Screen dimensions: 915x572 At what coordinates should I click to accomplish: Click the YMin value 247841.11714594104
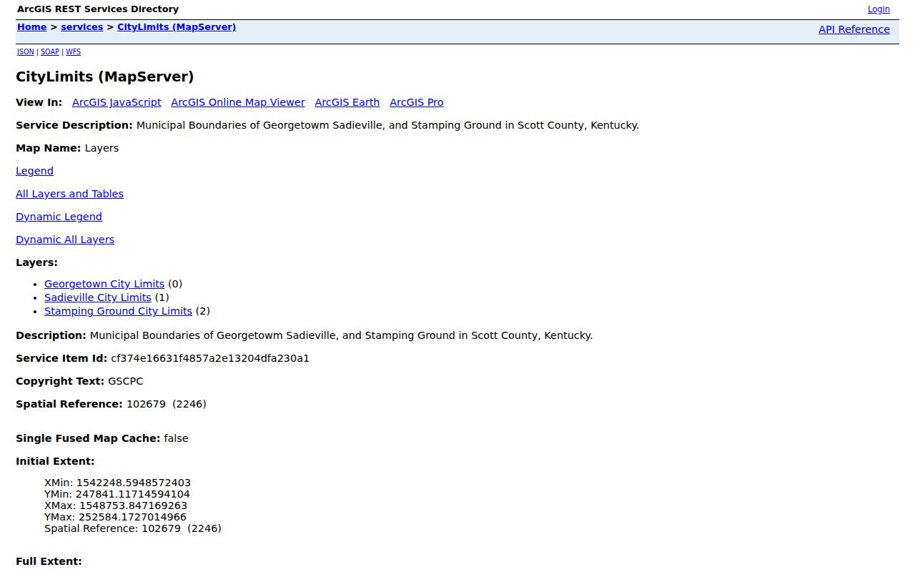[x=133, y=494]
